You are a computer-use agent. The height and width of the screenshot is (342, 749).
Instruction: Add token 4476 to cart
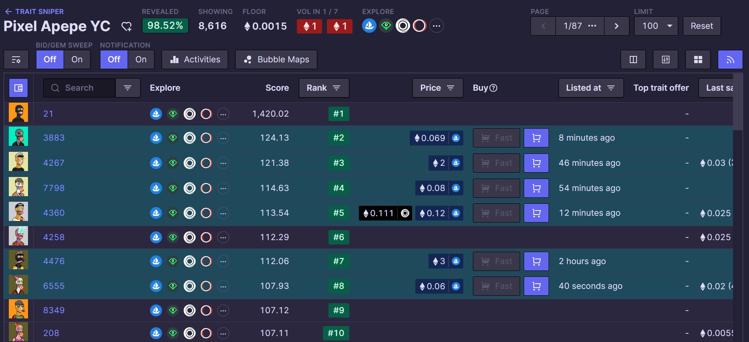click(x=536, y=261)
